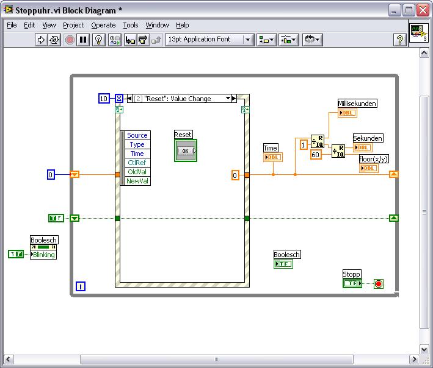Open the Tools menu
Image resolution: width=433 pixels, height=368 pixels.
(x=131, y=25)
